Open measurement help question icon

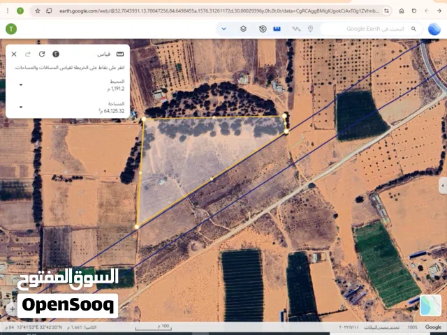(56, 54)
